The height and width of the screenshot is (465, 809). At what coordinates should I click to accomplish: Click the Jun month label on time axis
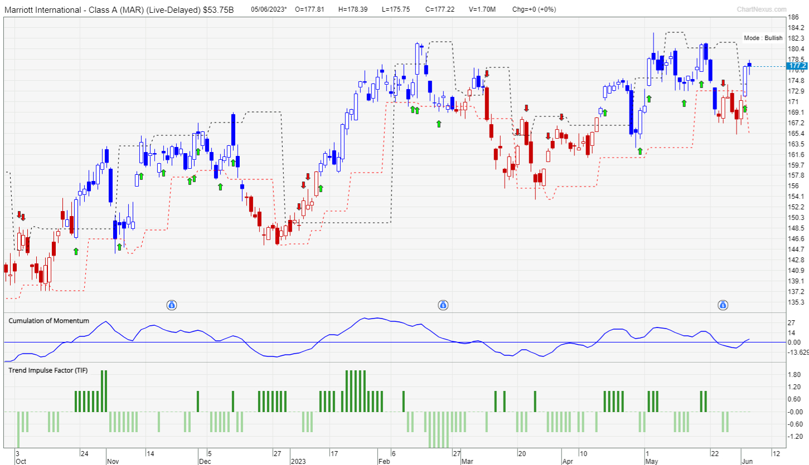(747, 462)
